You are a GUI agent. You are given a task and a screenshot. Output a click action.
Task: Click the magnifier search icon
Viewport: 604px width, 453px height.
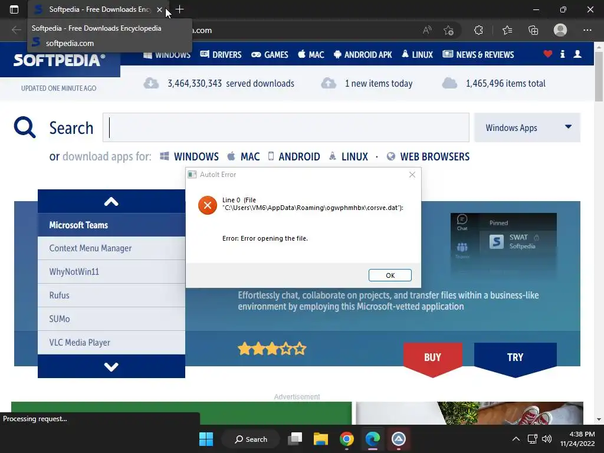tap(25, 127)
